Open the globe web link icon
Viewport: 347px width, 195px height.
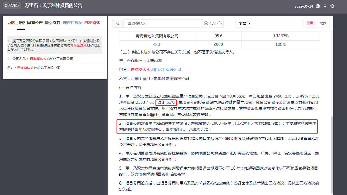(x=318, y=6)
